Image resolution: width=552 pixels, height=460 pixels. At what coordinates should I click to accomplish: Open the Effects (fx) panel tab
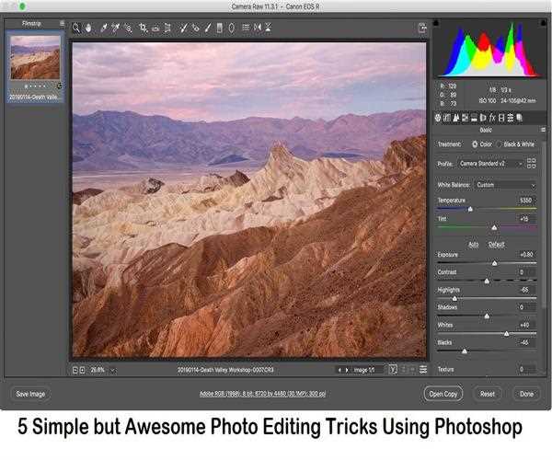click(x=492, y=118)
